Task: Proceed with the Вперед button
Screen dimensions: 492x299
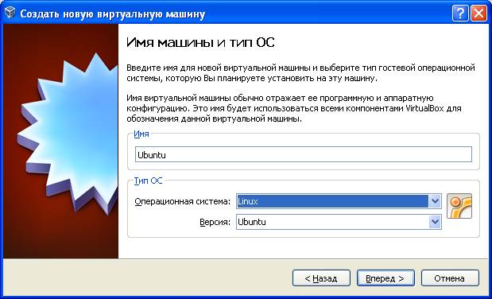Action: [385, 278]
